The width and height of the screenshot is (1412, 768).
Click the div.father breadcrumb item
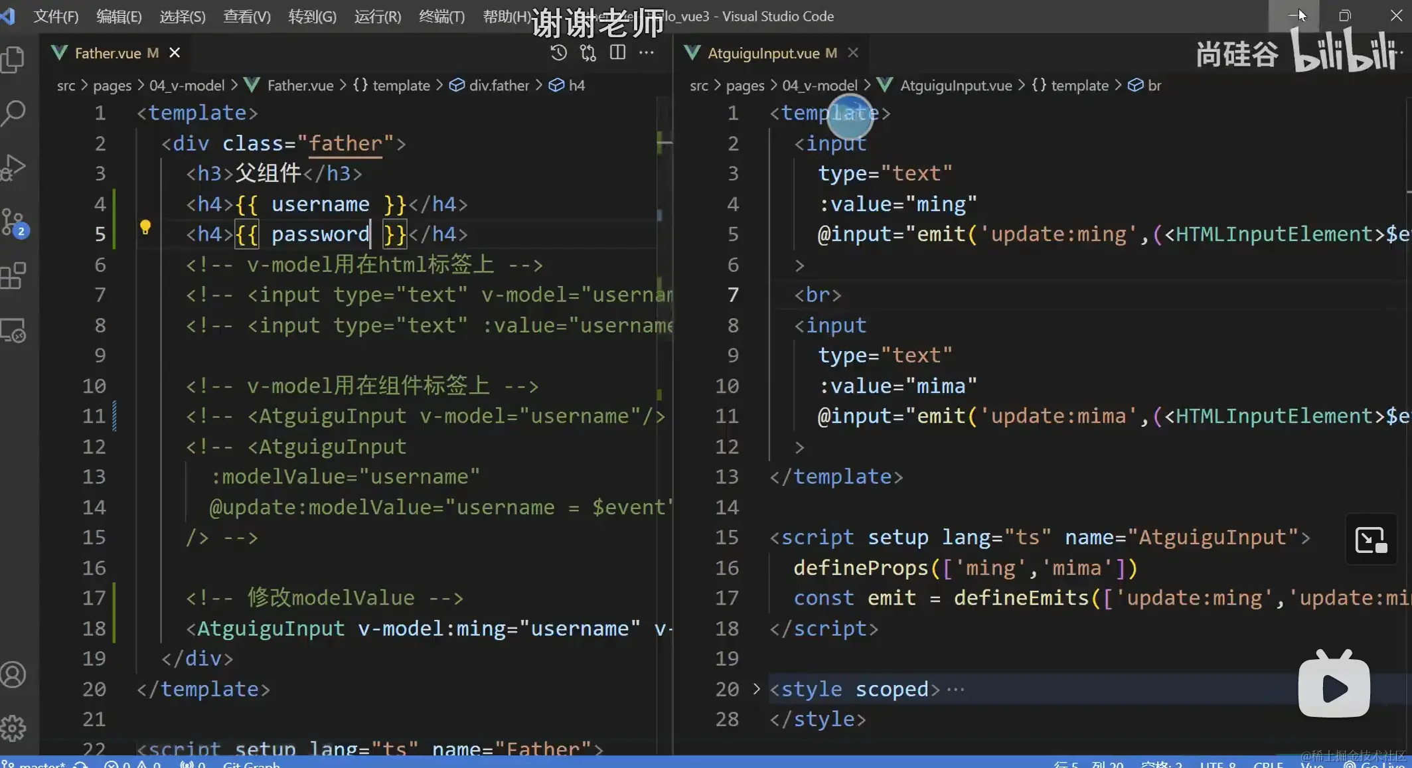[499, 86]
